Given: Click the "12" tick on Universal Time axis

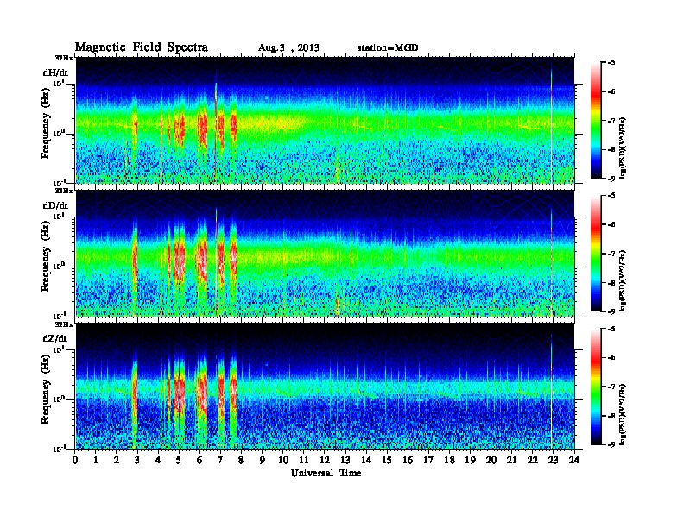Looking at the screenshot, I should click(x=325, y=461).
